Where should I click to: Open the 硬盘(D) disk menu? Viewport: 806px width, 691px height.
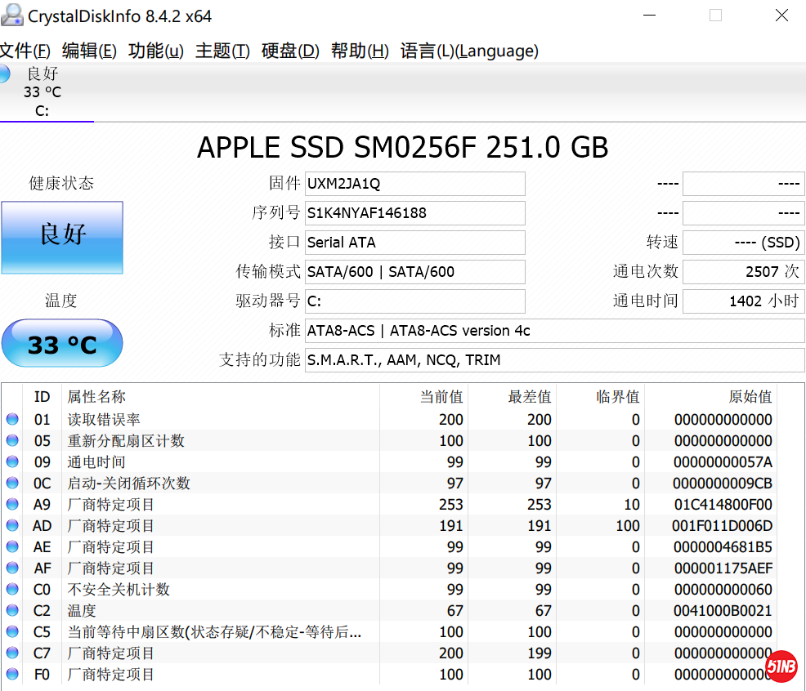[x=290, y=51]
